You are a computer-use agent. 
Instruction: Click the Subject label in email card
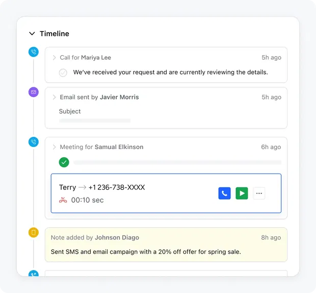(70, 111)
